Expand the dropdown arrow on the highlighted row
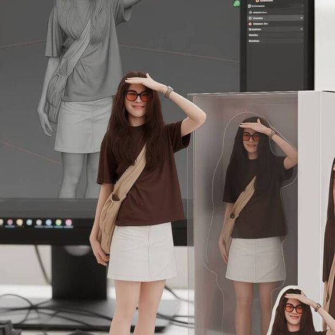This screenshot has width=335, height=335. pos(301,18)
